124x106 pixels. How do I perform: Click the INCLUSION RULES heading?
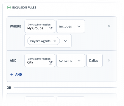[x=24, y=8]
